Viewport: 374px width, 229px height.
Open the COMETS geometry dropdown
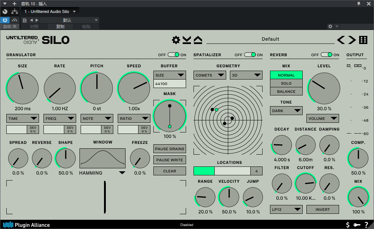point(210,75)
